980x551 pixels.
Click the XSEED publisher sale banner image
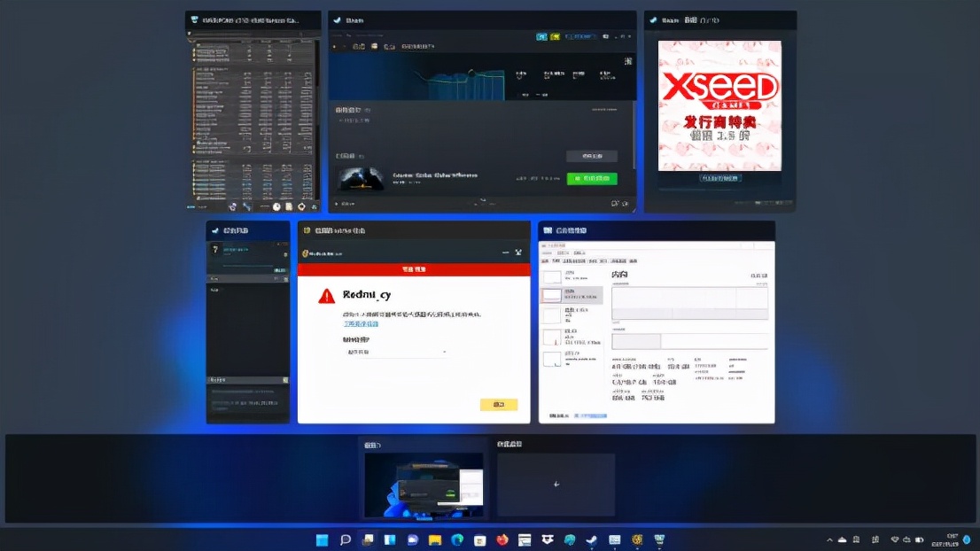tap(720, 105)
